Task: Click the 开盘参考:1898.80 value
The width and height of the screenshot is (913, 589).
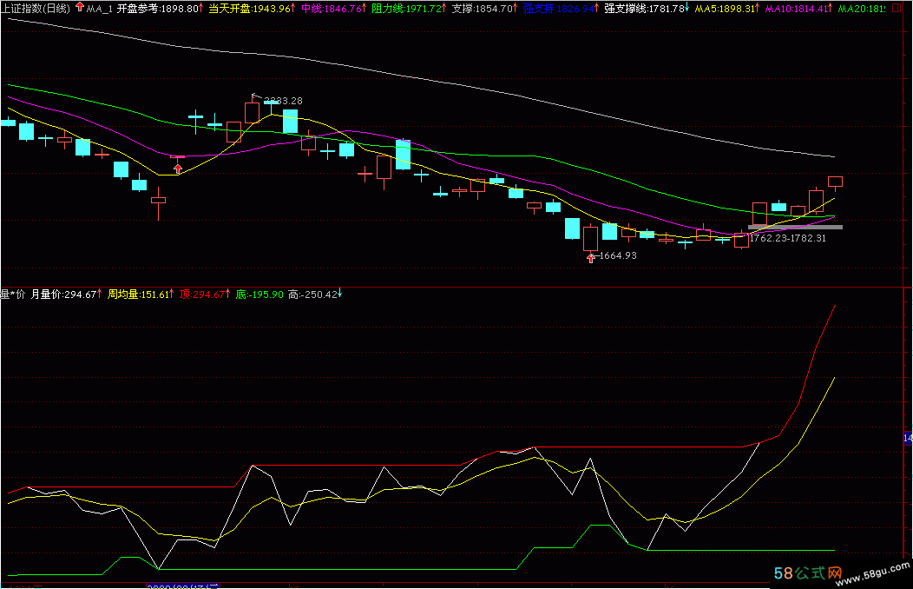Action: (x=158, y=9)
